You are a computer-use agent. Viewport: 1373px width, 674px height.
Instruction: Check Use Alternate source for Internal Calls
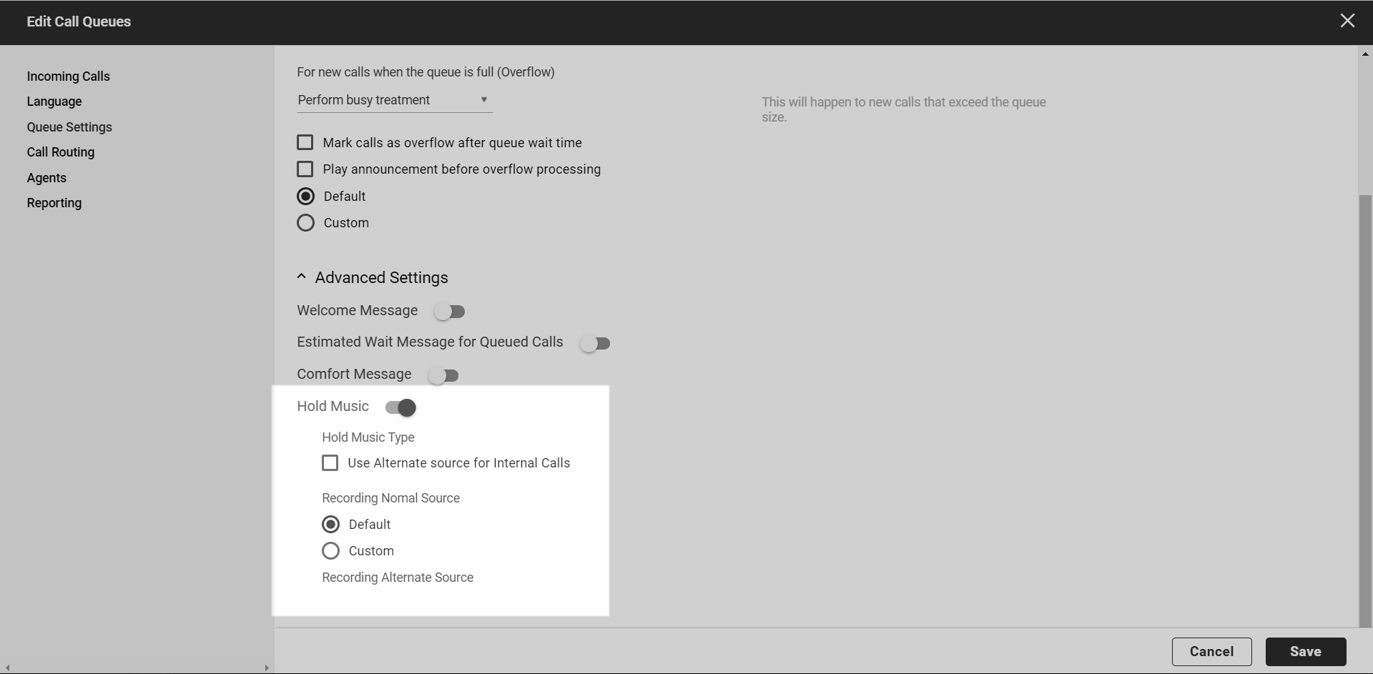tap(330, 462)
